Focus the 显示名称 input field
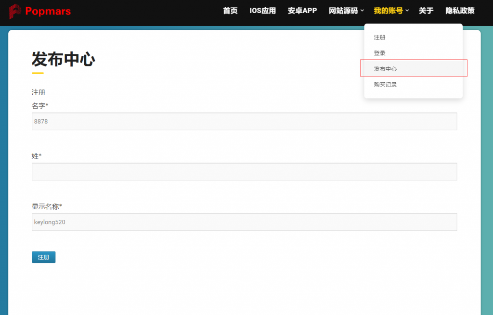Viewport: 493px width, 315px height. click(x=244, y=222)
